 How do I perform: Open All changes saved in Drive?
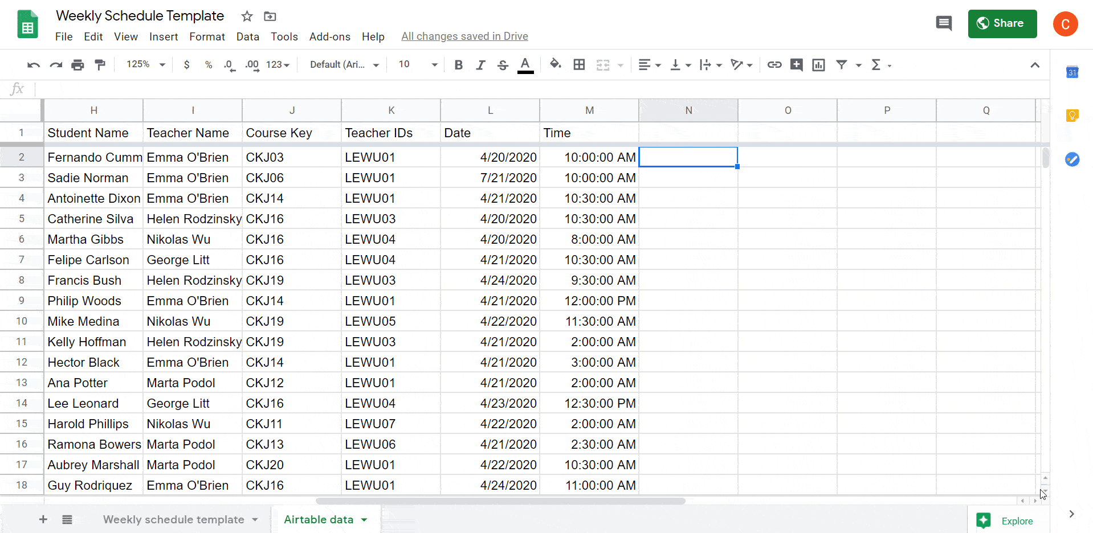464,36
